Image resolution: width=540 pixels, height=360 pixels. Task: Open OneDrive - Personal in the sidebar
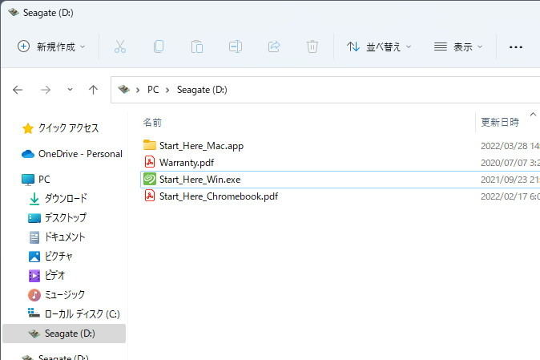click(71, 154)
